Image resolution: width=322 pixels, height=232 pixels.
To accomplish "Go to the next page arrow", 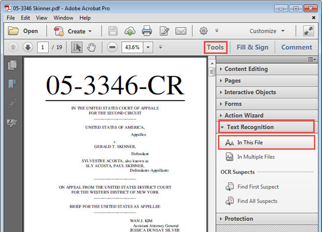I will tap(28, 47).
